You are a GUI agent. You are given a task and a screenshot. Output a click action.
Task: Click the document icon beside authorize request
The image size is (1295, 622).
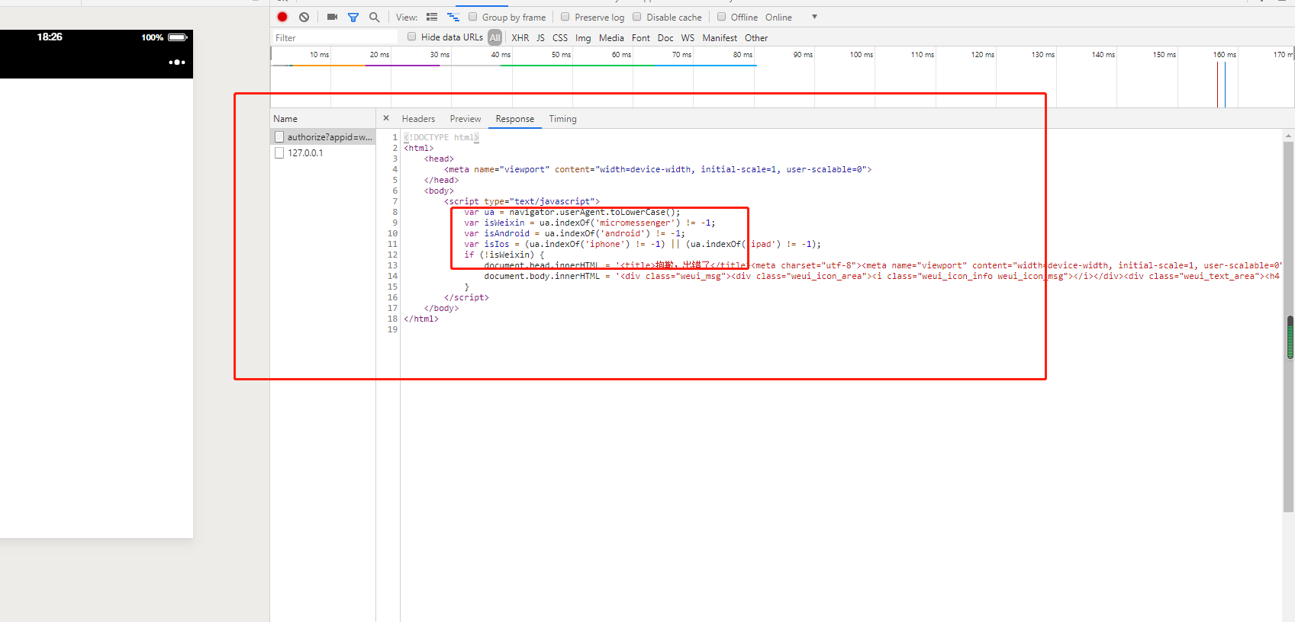(279, 137)
